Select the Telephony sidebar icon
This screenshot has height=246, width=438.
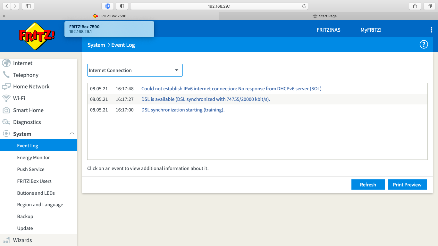pyautogui.click(x=6, y=75)
